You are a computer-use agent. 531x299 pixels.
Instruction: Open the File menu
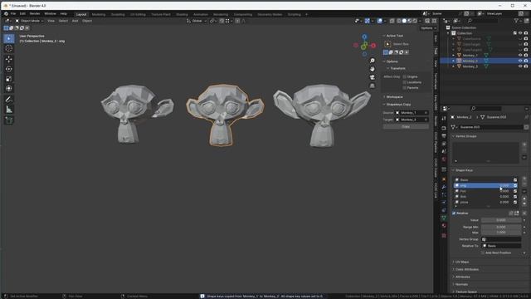point(13,14)
